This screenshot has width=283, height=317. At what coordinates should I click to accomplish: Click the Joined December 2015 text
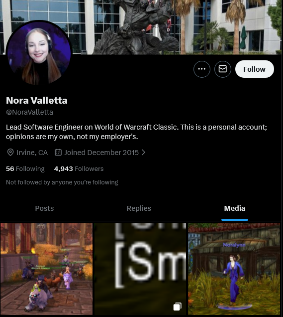tap(101, 153)
